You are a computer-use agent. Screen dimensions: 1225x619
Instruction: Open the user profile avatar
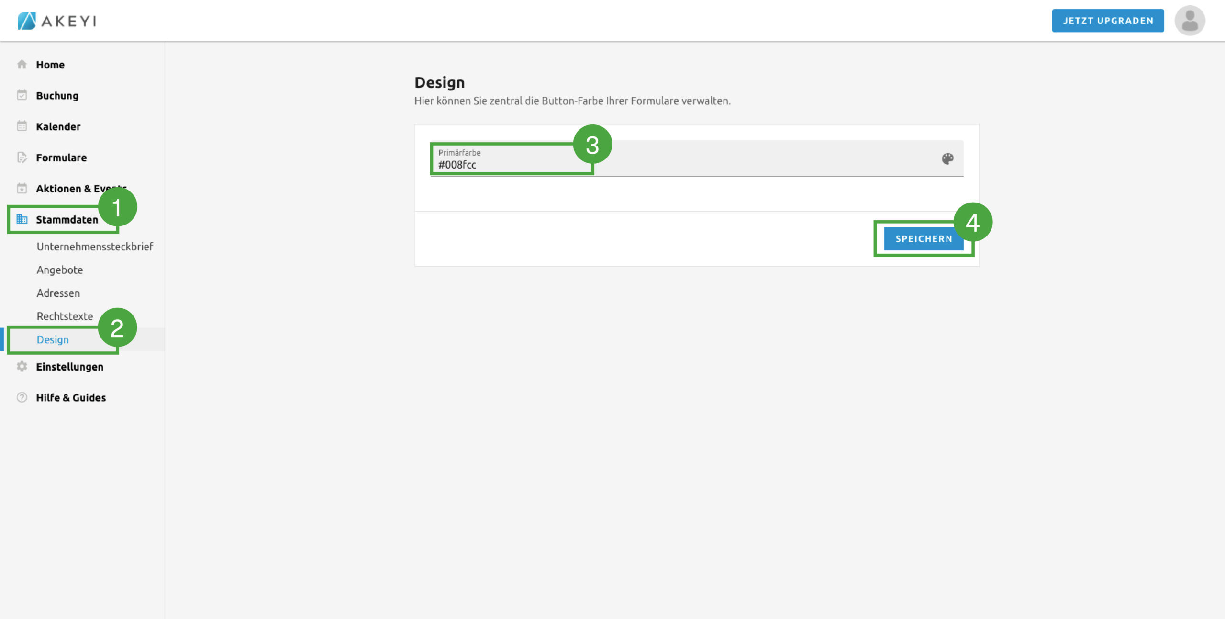[1190, 21]
